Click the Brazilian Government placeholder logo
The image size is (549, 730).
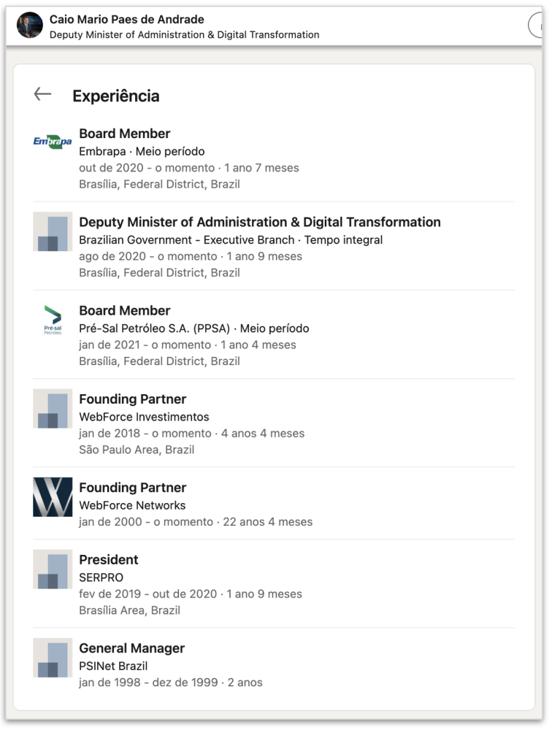pos(53,231)
